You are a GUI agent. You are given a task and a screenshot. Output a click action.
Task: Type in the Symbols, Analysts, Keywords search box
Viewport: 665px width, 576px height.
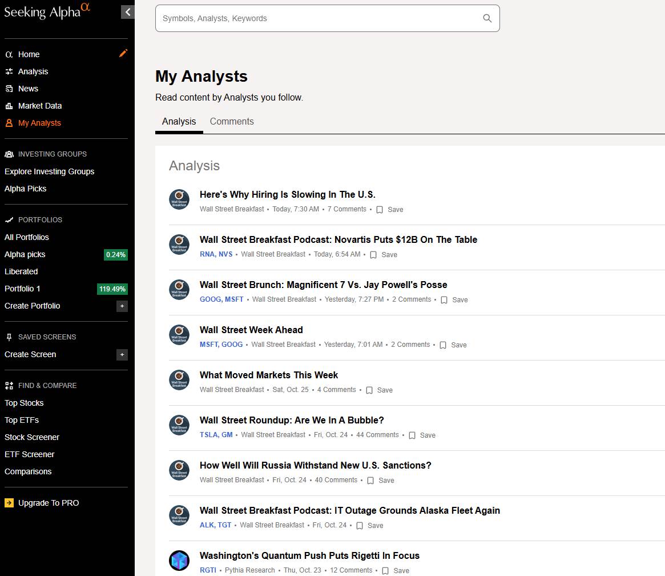[x=320, y=18]
